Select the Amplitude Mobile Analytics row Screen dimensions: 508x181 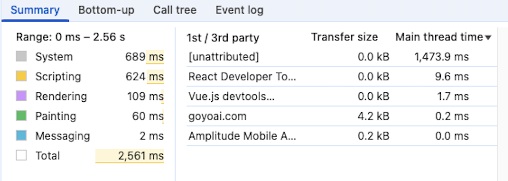(x=341, y=136)
